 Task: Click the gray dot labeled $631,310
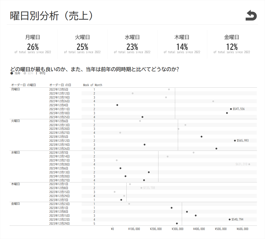click(x=249, y=164)
